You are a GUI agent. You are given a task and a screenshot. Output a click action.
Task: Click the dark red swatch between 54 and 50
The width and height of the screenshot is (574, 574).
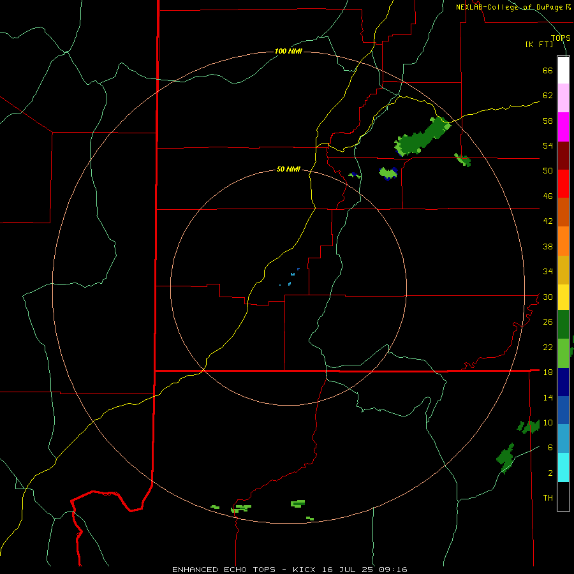(563, 156)
